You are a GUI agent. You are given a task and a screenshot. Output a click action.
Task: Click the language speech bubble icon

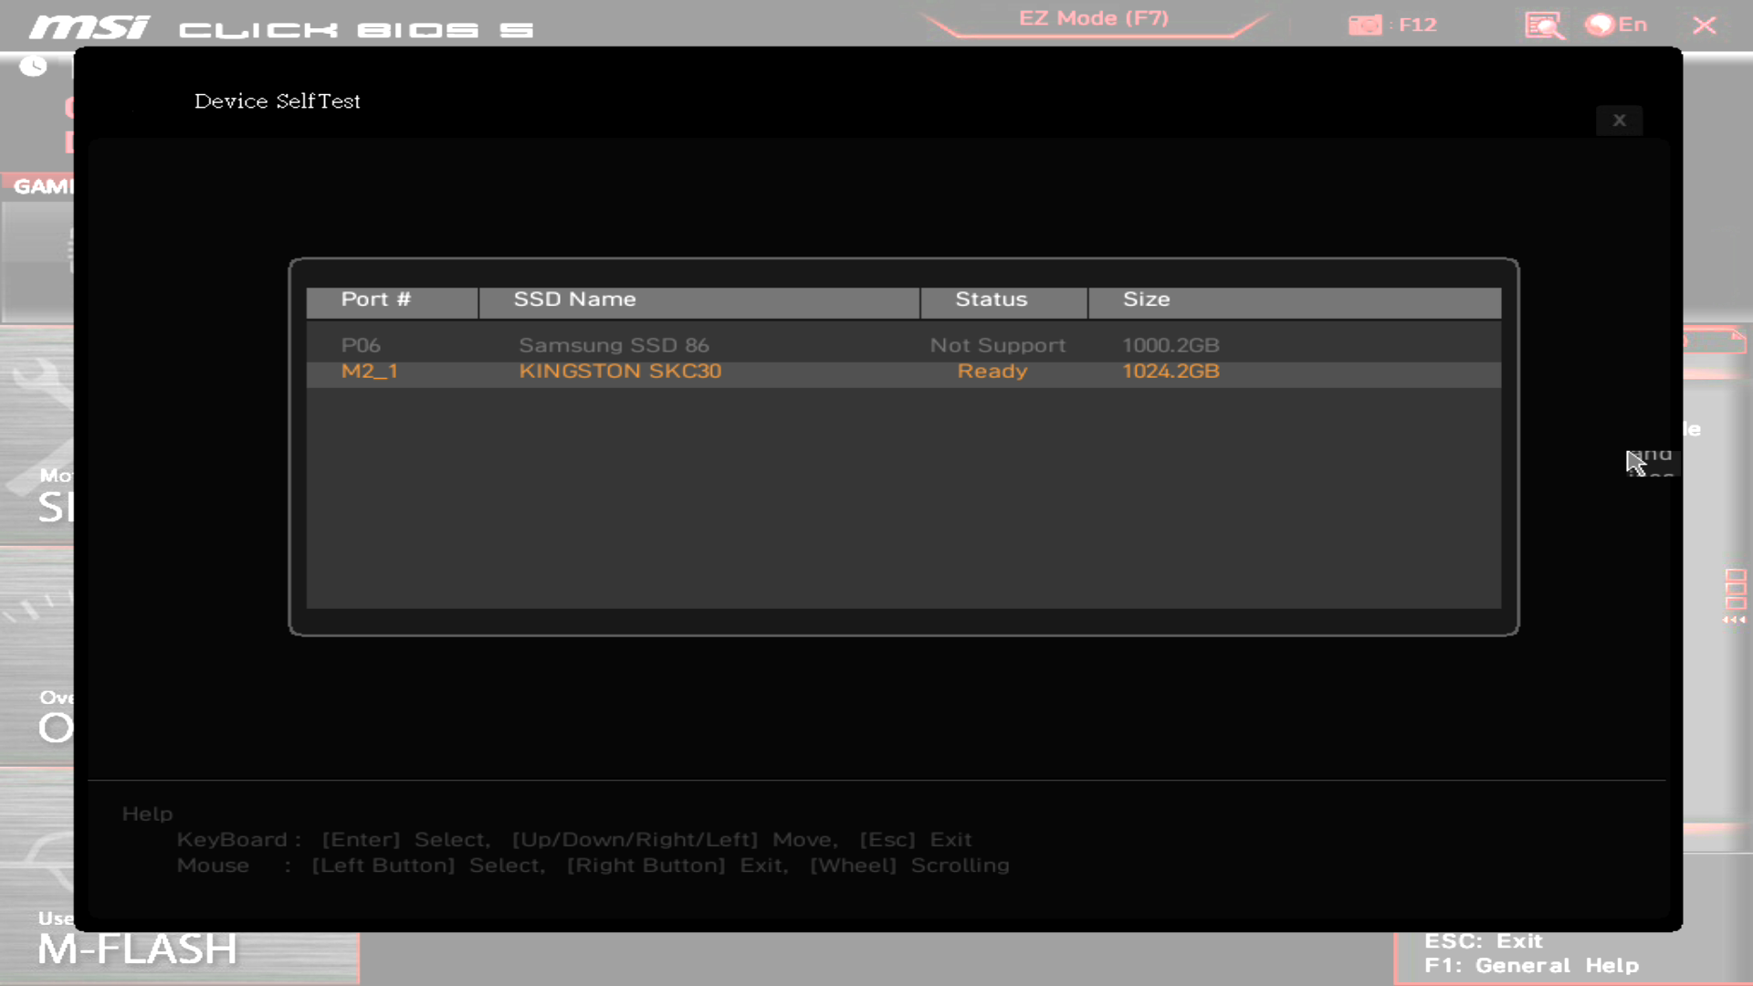coord(1600,25)
